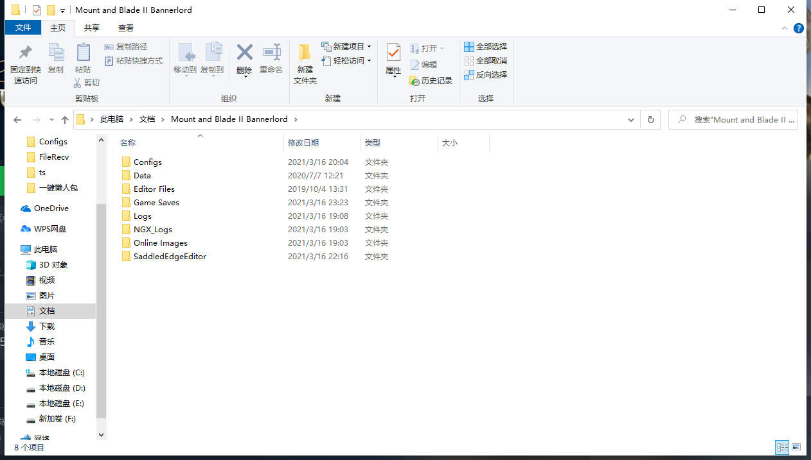This screenshot has width=811, height=460.
Task: Select the NGX_Logs folder
Action: (x=147, y=230)
